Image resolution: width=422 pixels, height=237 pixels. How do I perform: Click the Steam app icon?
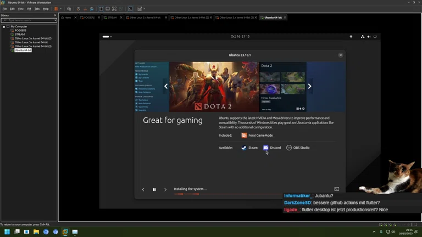[244, 148]
